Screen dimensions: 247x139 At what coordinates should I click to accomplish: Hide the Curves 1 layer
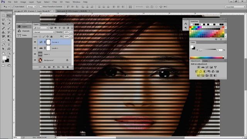(35, 42)
